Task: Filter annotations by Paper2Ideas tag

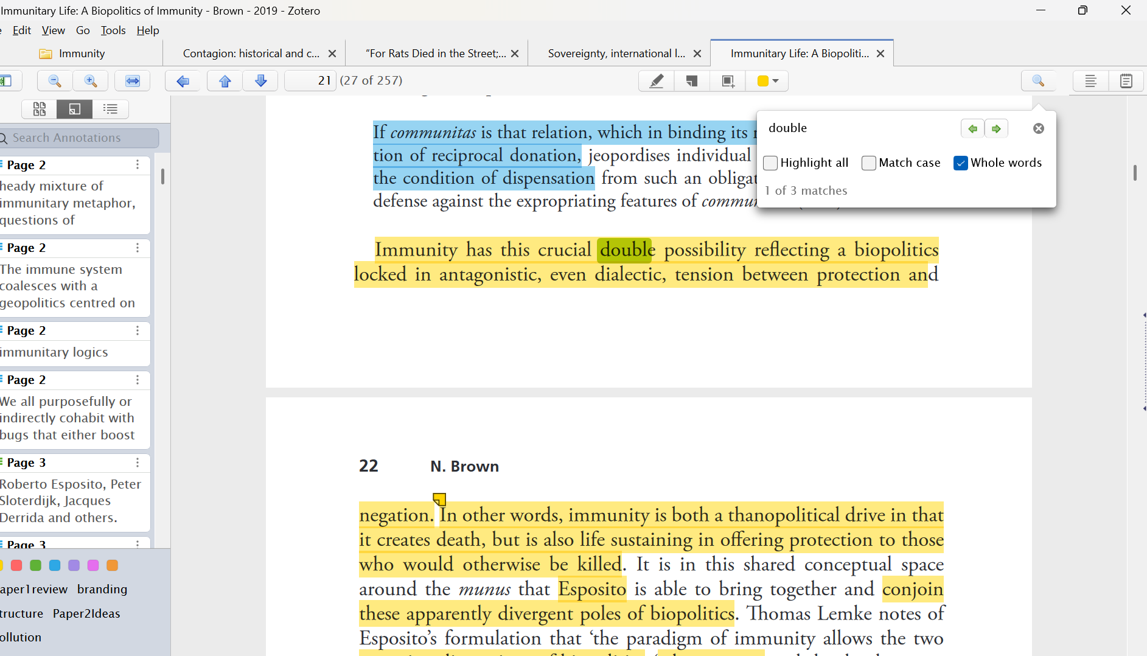Action: click(86, 613)
